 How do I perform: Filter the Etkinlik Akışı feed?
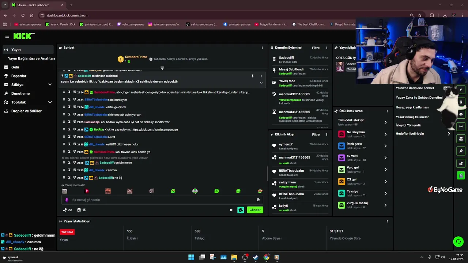click(x=316, y=134)
